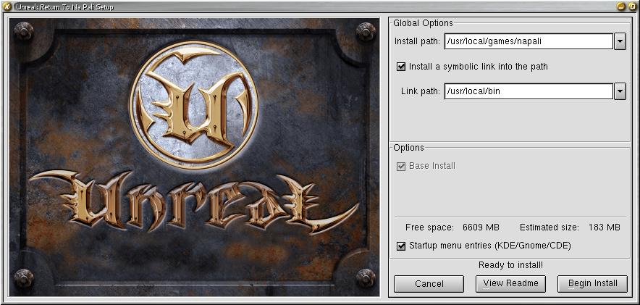Select the '6609 MB' free space value
The image size is (640, 305).
click(481, 227)
